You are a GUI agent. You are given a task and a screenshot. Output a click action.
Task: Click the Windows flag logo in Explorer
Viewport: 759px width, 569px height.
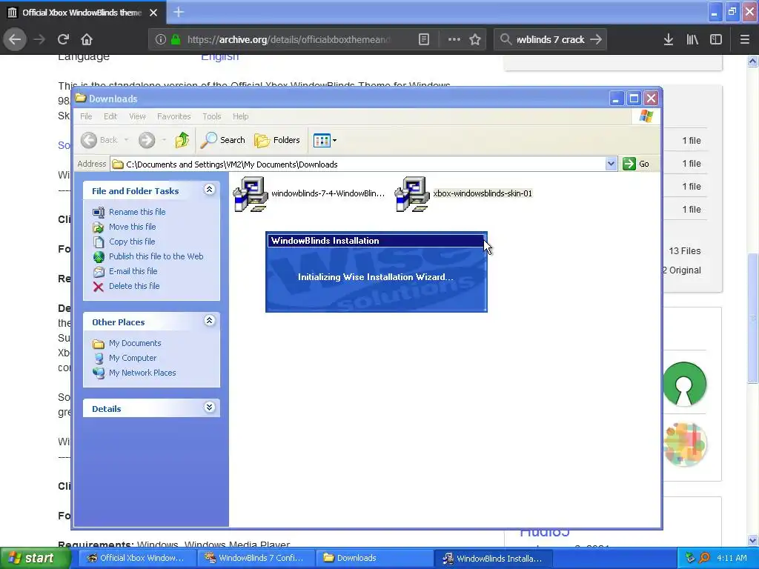646,116
